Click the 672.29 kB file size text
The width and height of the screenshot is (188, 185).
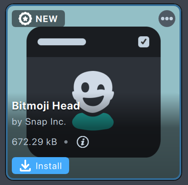pos(35,142)
